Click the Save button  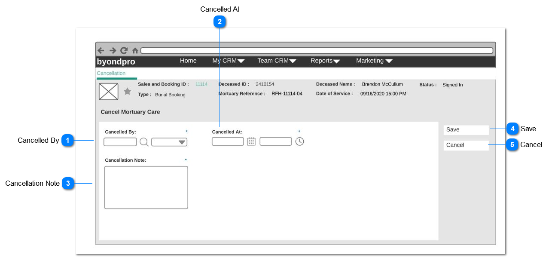[x=466, y=130]
